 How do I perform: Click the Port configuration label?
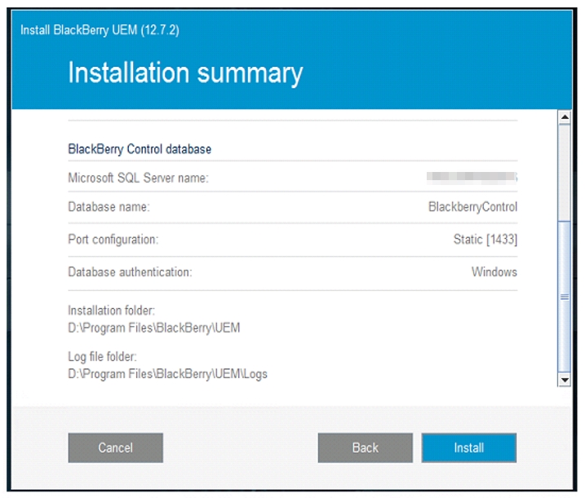[x=113, y=240]
